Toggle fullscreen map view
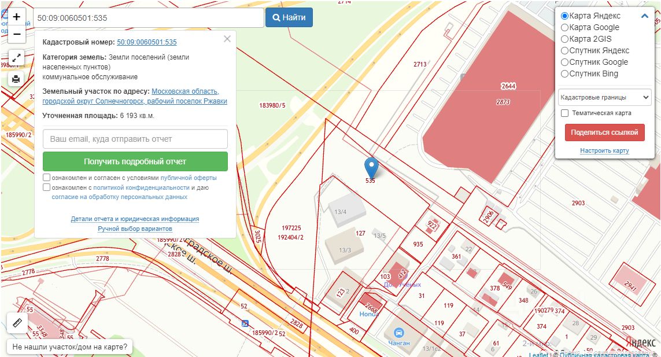The height and width of the screenshot is (357, 661). (16, 57)
